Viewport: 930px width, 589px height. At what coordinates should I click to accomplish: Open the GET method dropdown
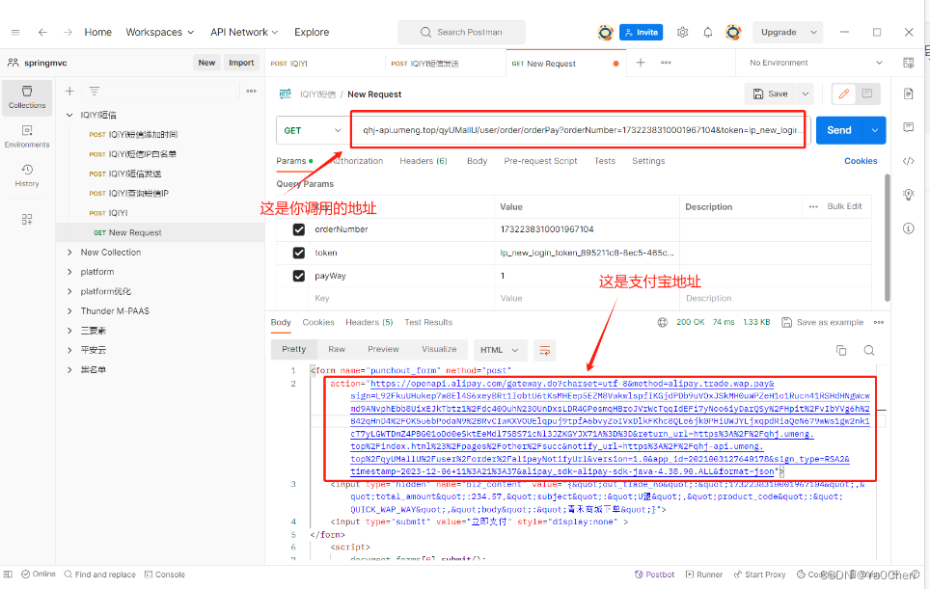(x=312, y=130)
